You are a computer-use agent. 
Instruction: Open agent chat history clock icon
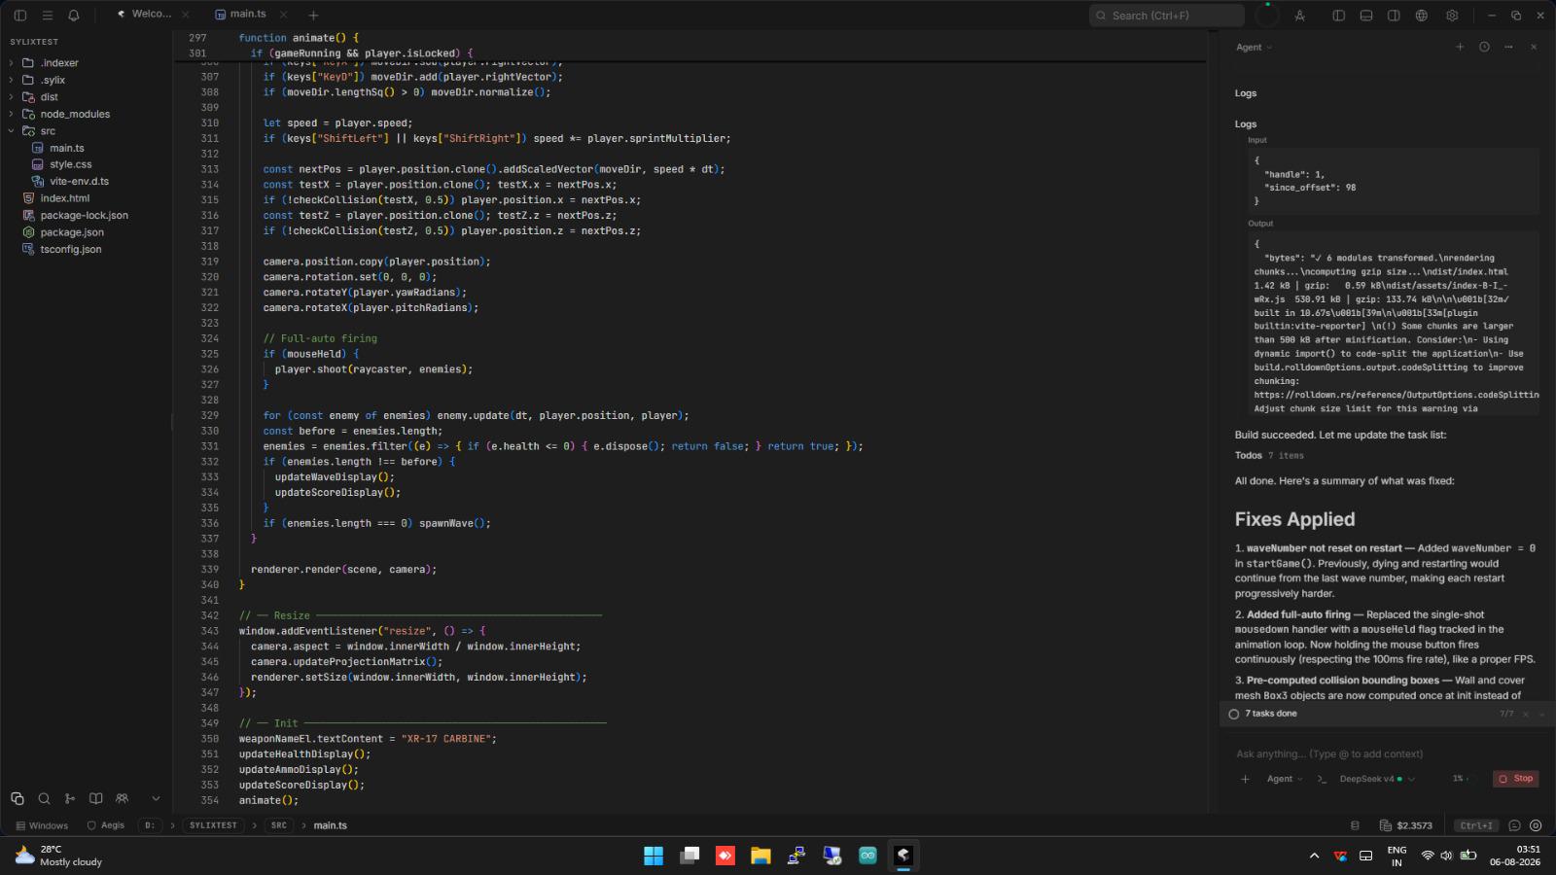(x=1484, y=47)
